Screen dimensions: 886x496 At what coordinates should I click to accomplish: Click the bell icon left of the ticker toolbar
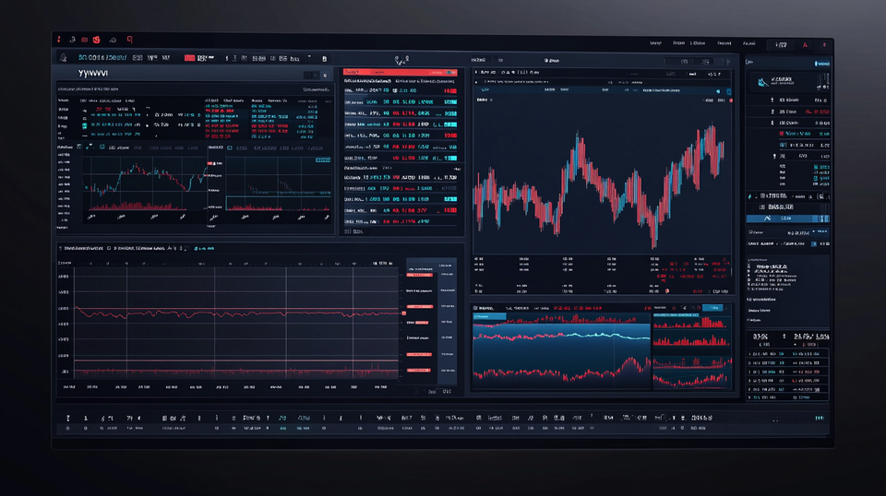pyautogui.click(x=64, y=57)
